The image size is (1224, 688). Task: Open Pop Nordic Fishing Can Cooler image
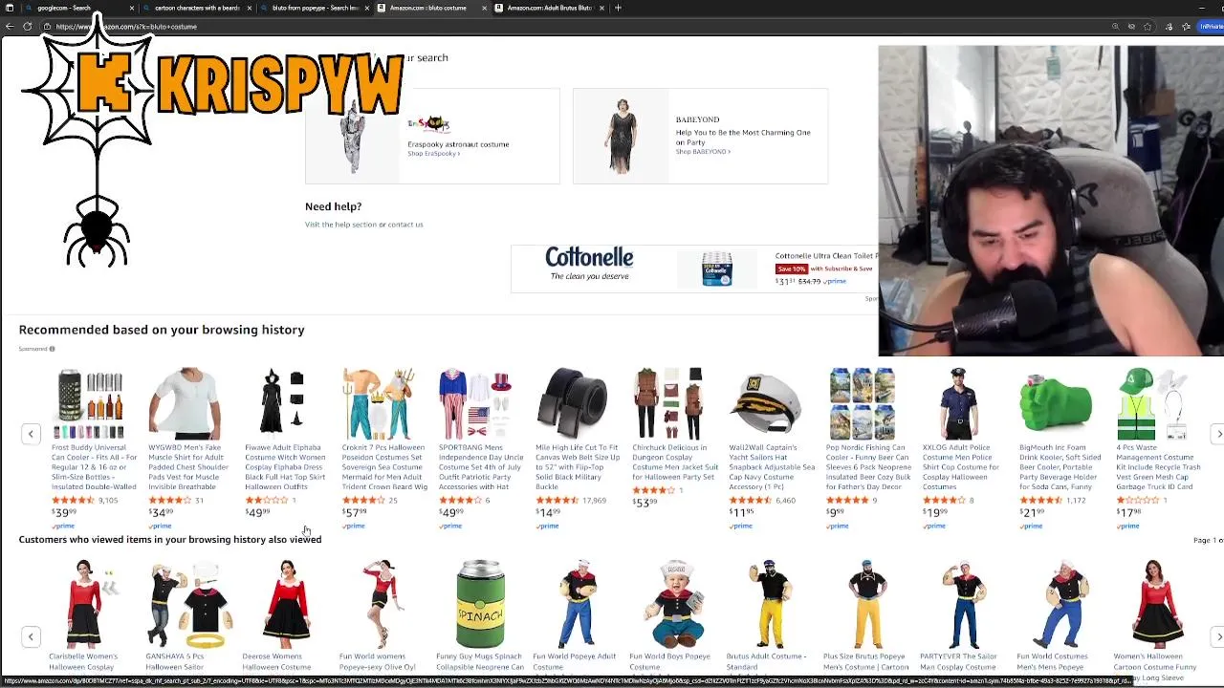pyautogui.click(x=863, y=403)
